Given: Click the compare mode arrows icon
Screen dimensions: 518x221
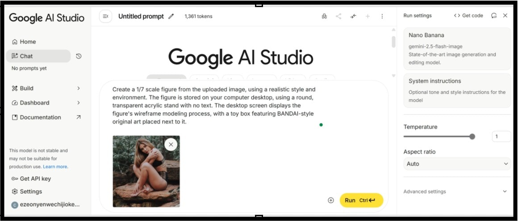Looking at the screenshot, I should click(353, 16).
